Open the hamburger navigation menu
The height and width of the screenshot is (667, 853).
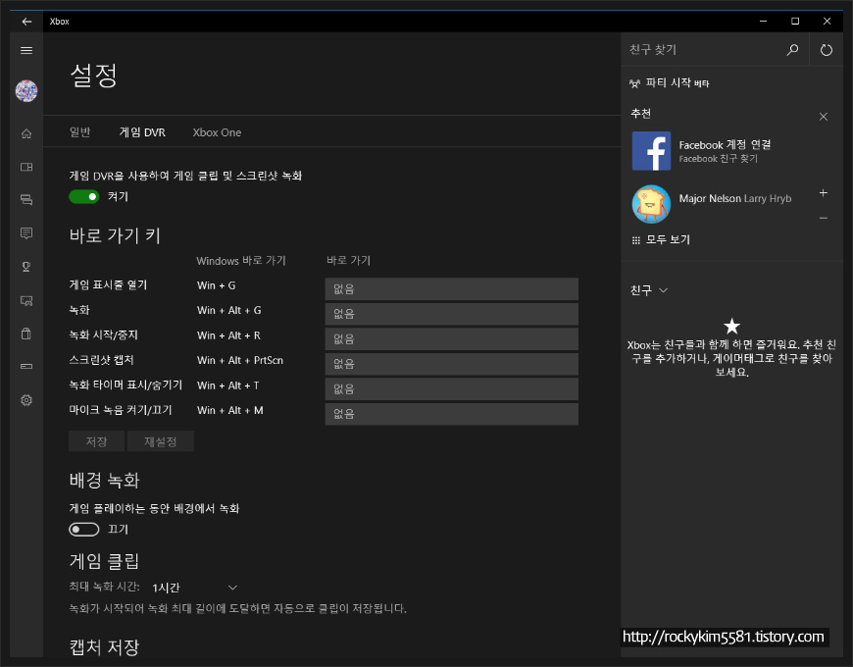26,51
